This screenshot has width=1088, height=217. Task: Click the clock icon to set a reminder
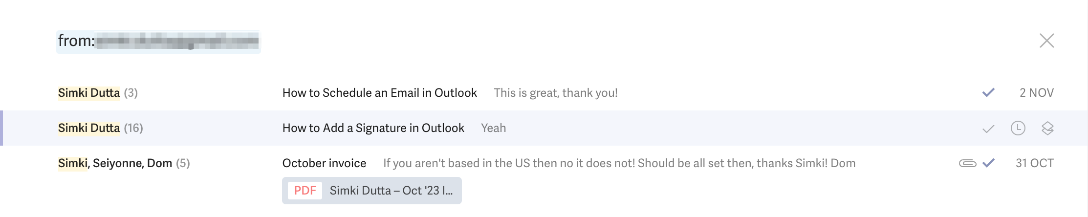click(x=1018, y=128)
